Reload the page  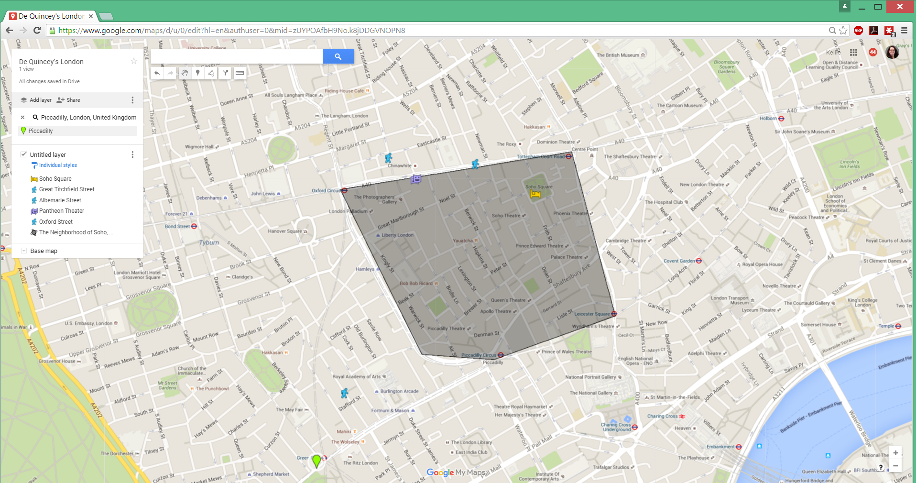(37, 30)
